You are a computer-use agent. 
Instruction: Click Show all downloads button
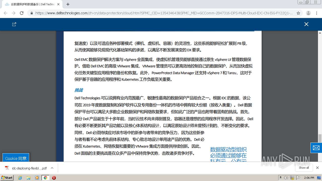click(304, 168)
